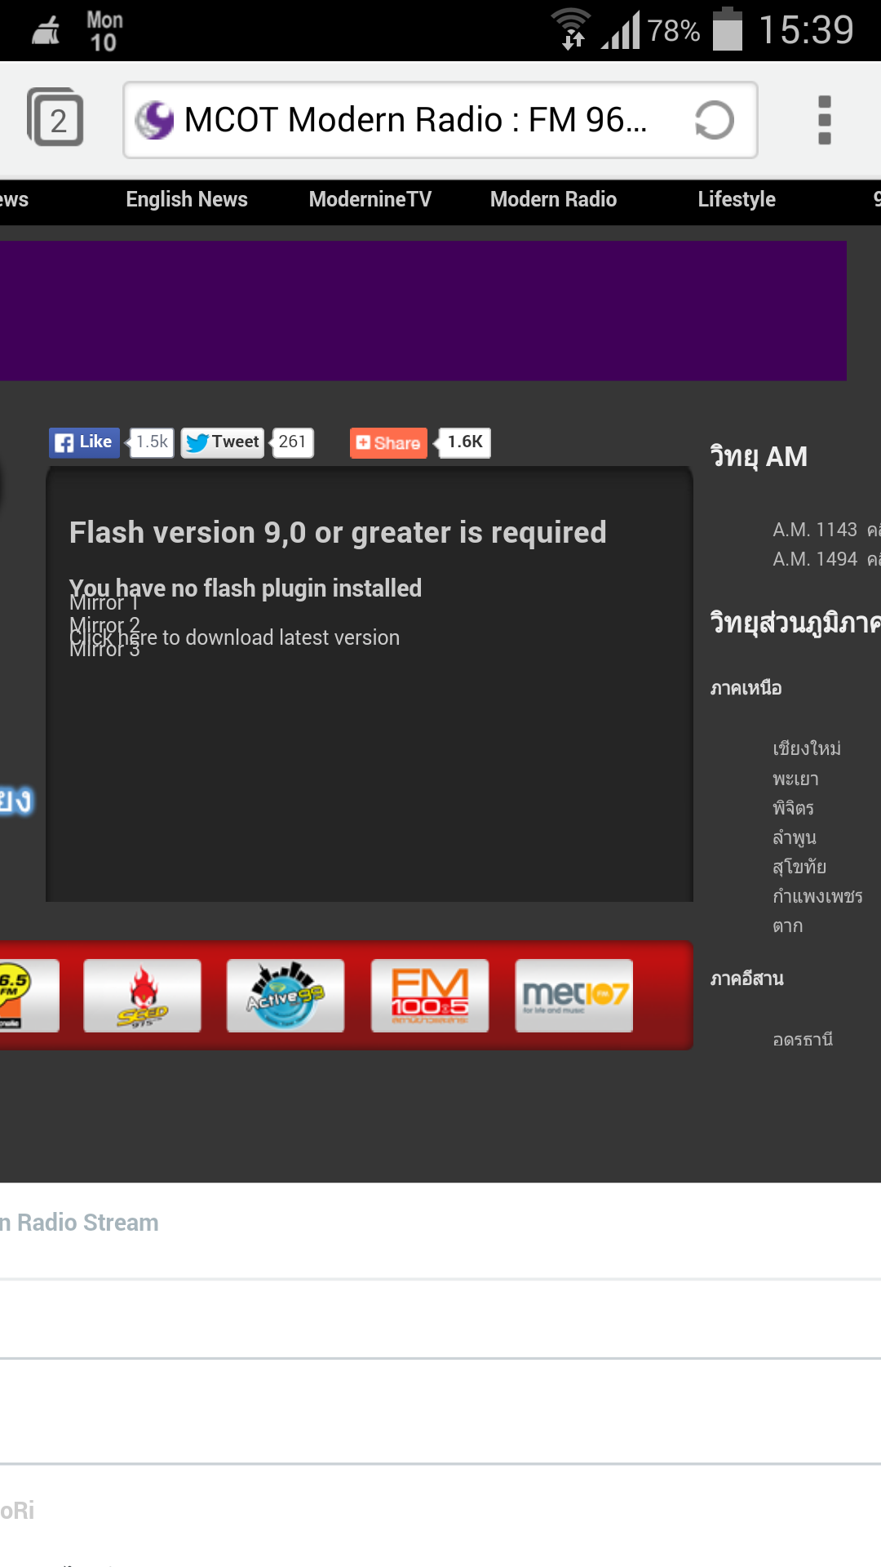Tap the 261 tweet count bubble
Viewport: 881px width, 1567px height.
(x=292, y=442)
